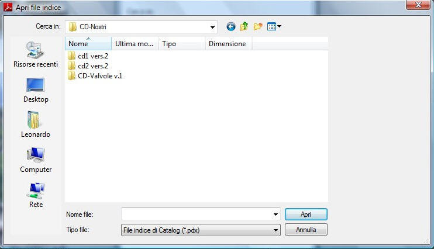Open Risorse recenti in the sidebar
This screenshot has height=249, width=434.
[36, 54]
